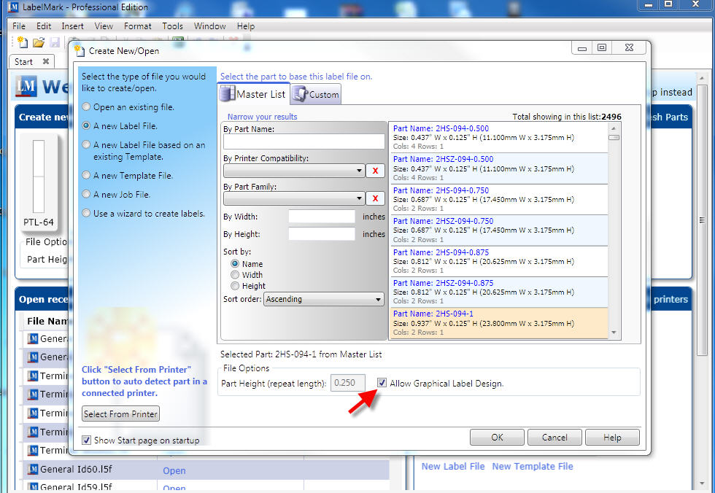Uncheck Allow Graphical Label Design

382,382
